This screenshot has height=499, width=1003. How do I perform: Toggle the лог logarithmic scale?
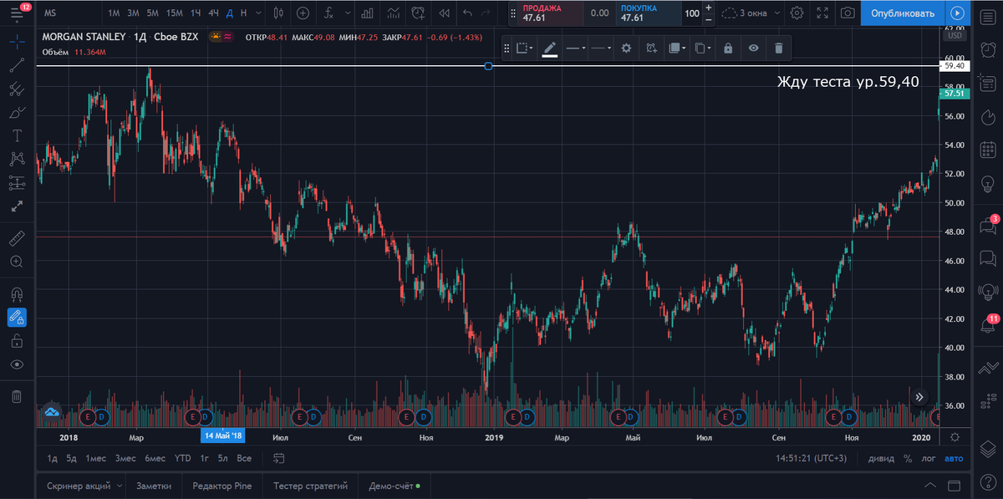pyautogui.click(x=929, y=458)
